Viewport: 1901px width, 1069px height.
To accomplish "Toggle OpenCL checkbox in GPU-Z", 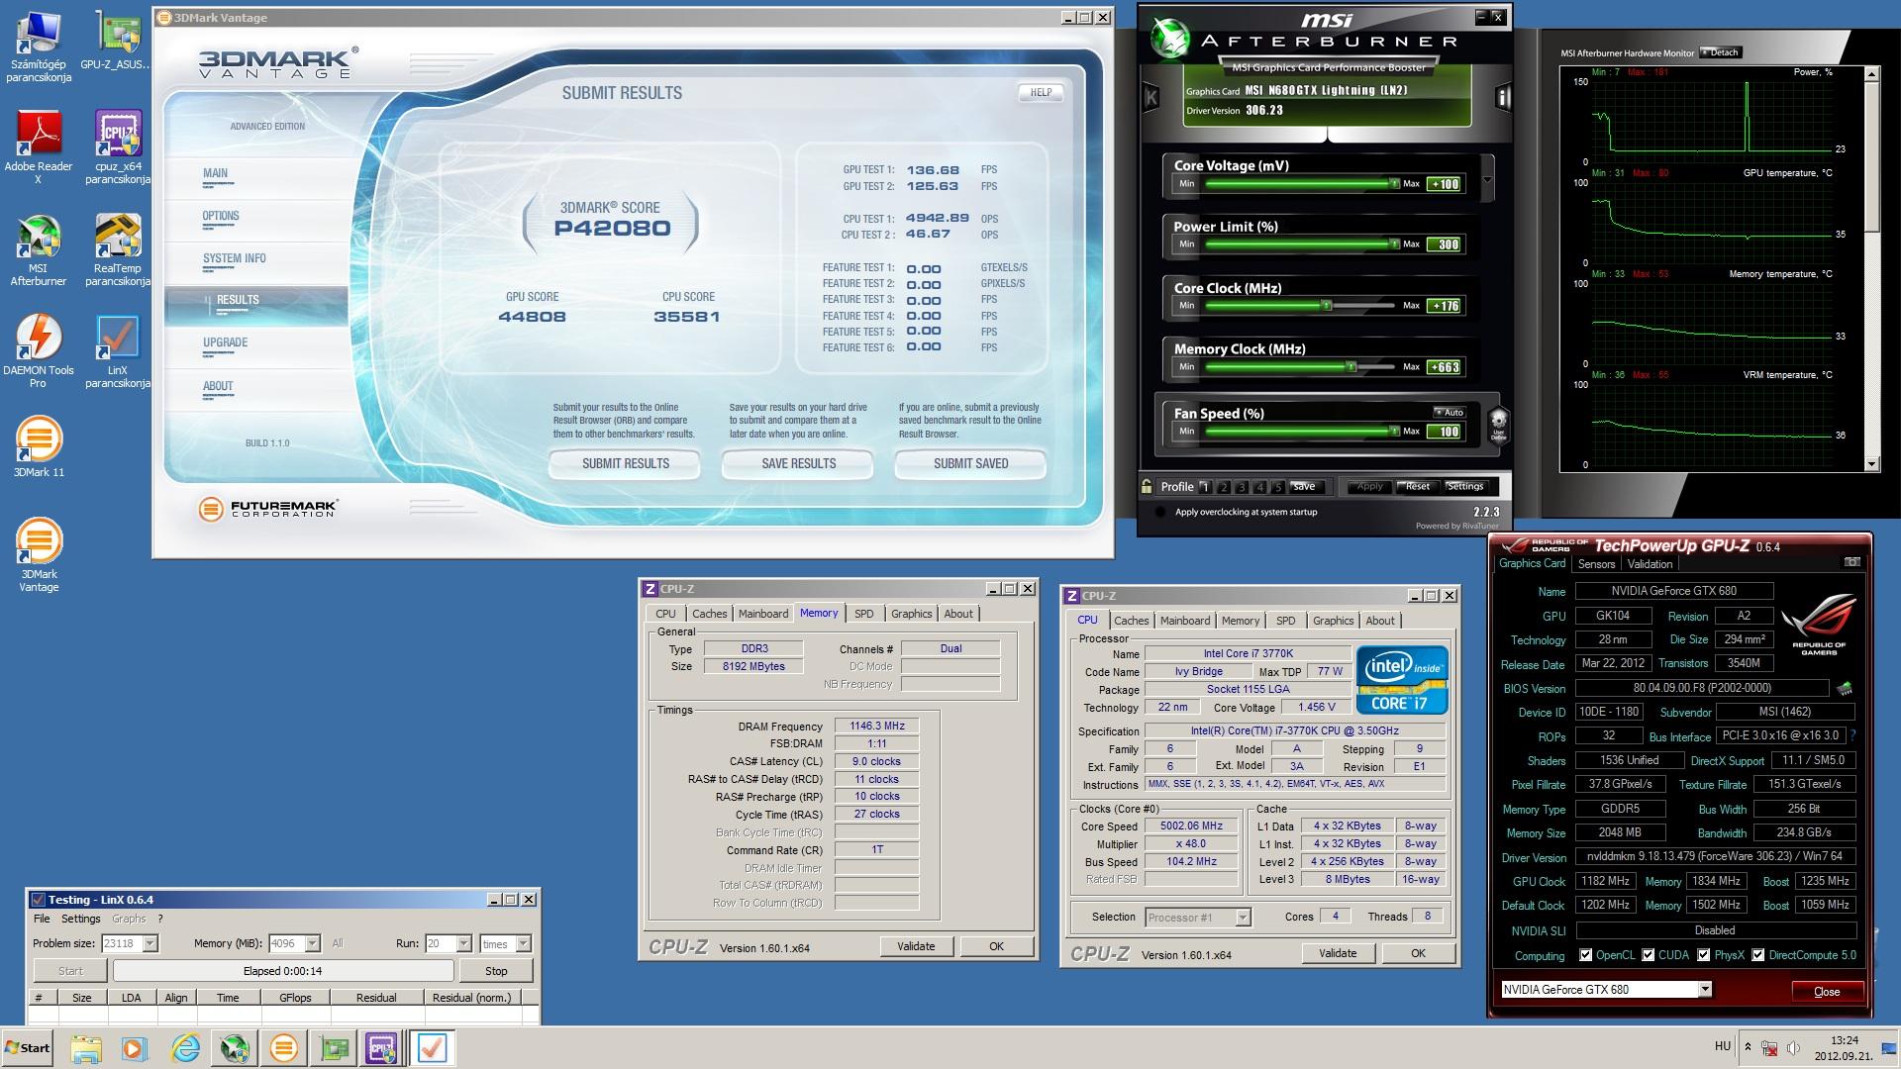I will click(1586, 955).
